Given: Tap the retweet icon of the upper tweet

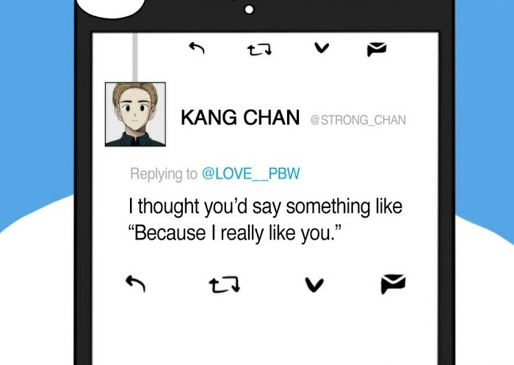Looking at the screenshot, I should click(x=259, y=50).
